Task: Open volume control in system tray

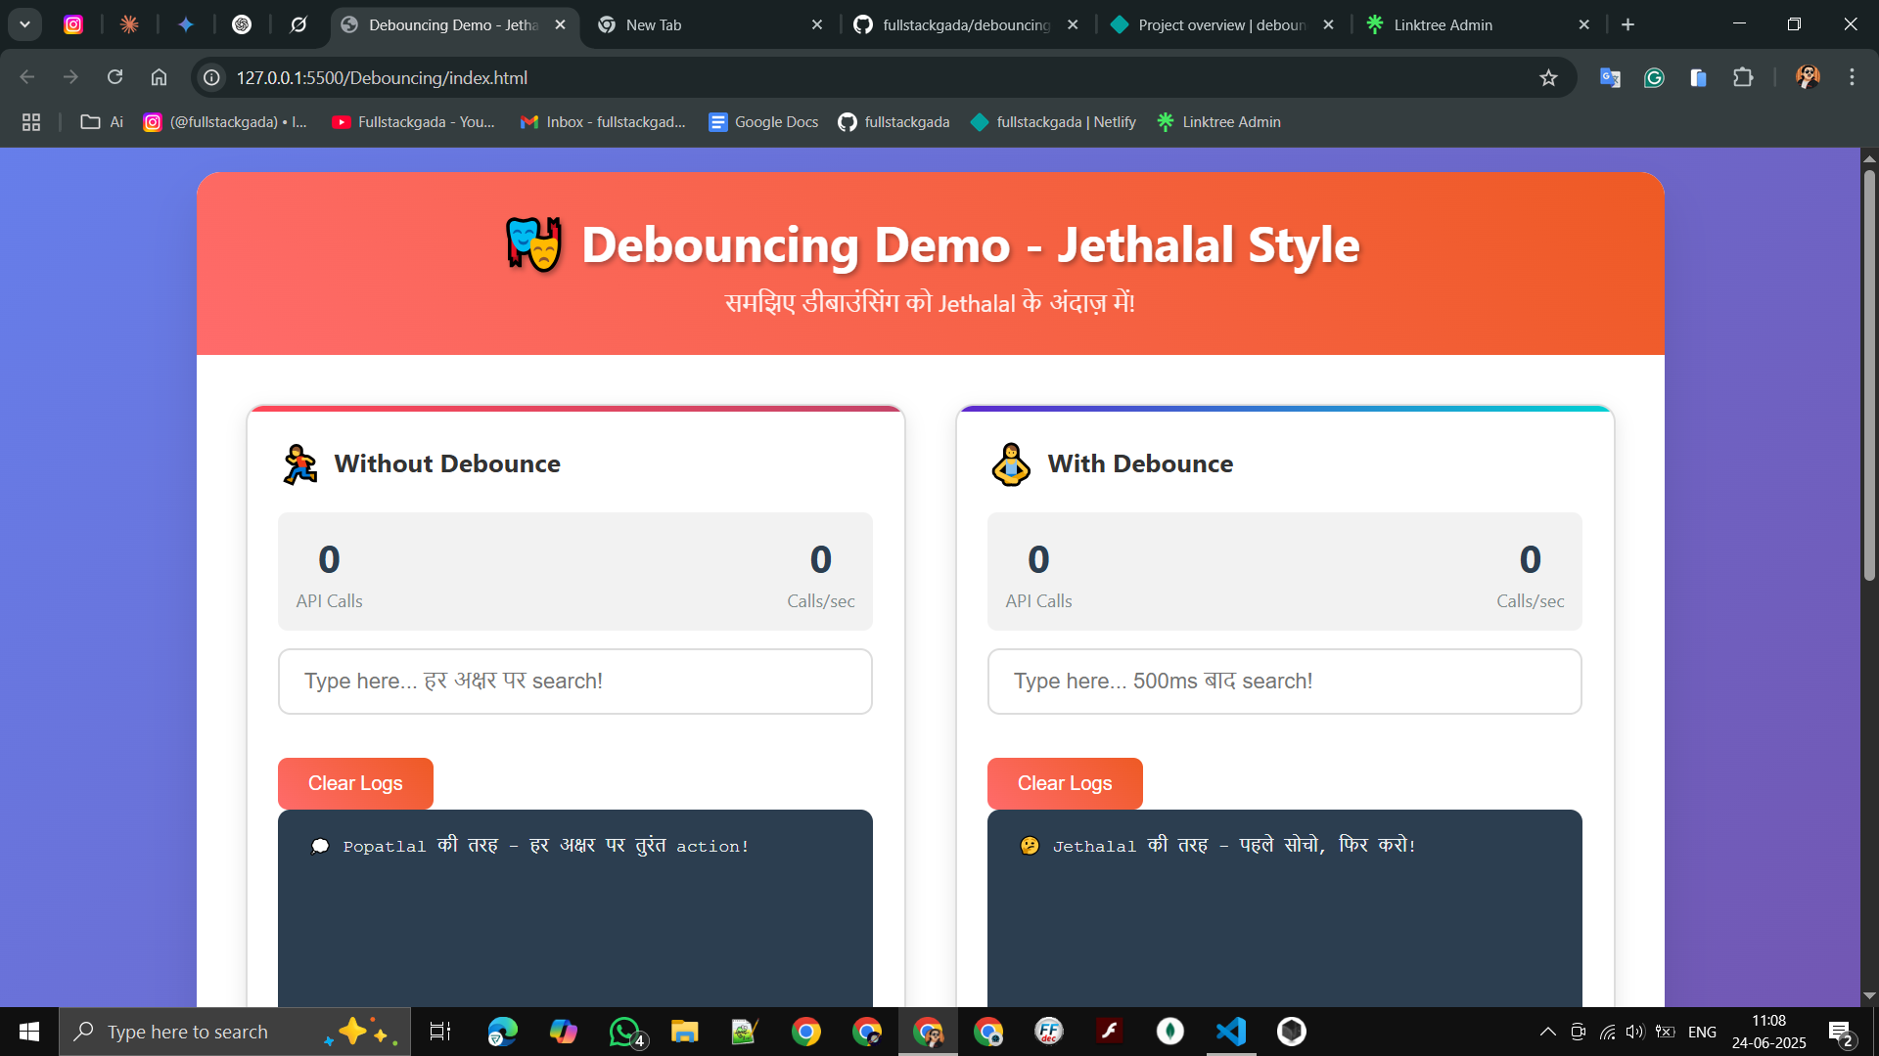Action: pos(1635,1032)
